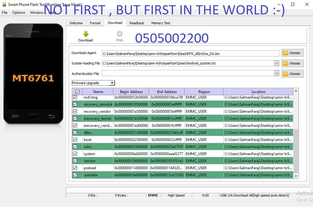Click folder icon next to Scatter-loading choose
Screen dimensions: 313x207
(x=286, y=63)
